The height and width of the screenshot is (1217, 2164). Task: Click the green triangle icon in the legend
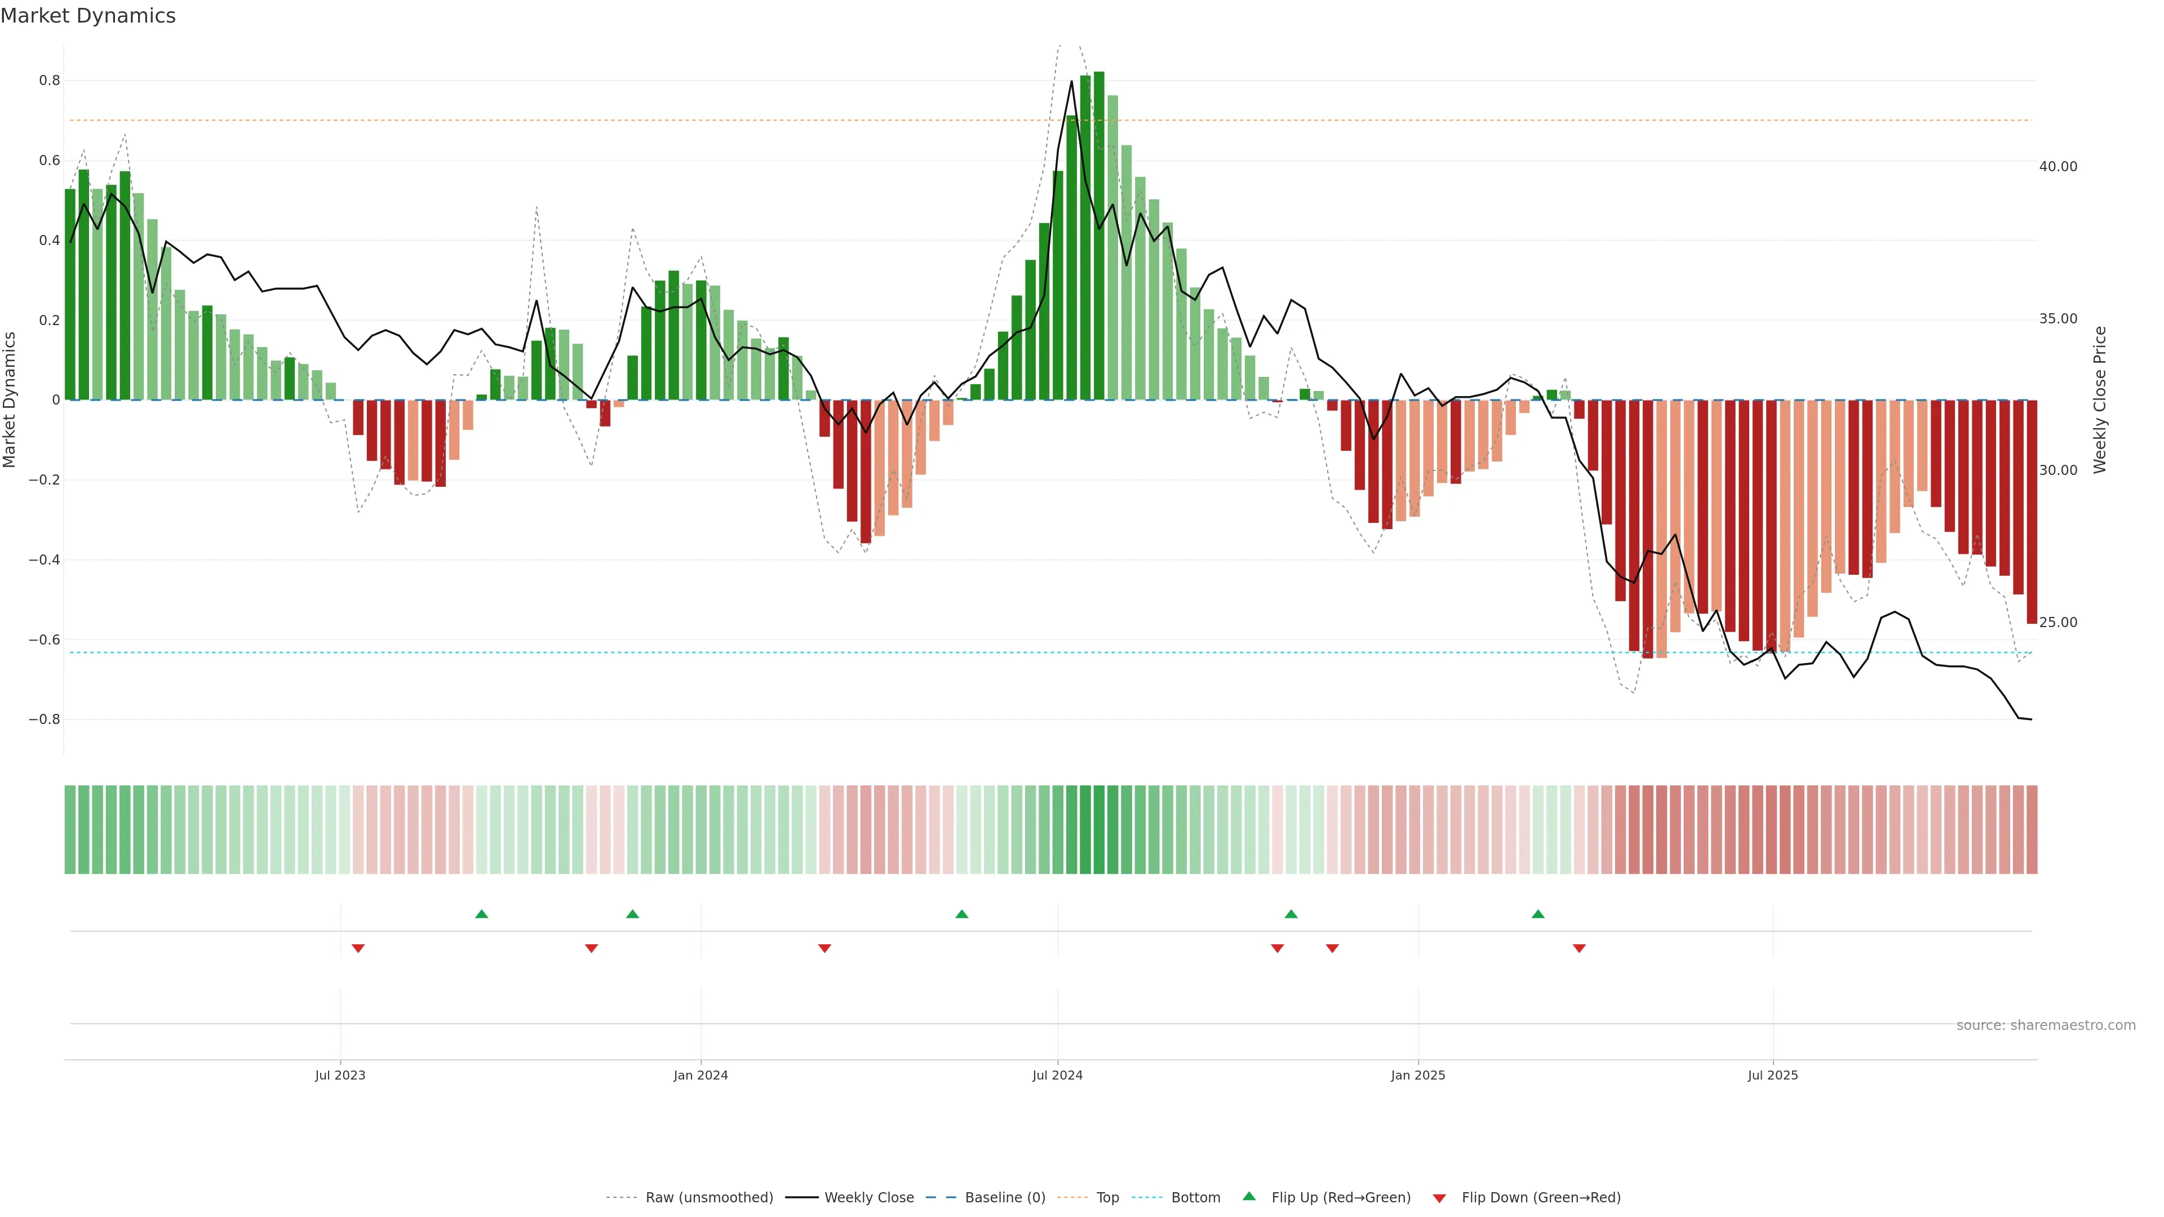(x=1249, y=1196)
